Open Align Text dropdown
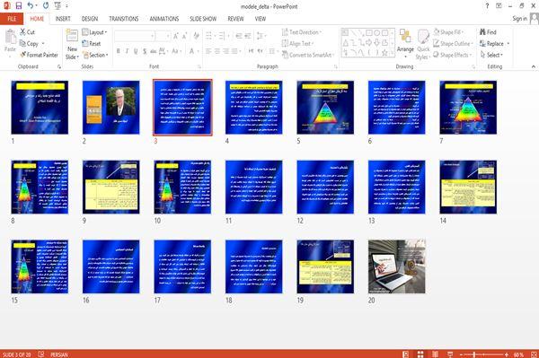The height and width of the screenshot is (358, 539). coord(297,44)
